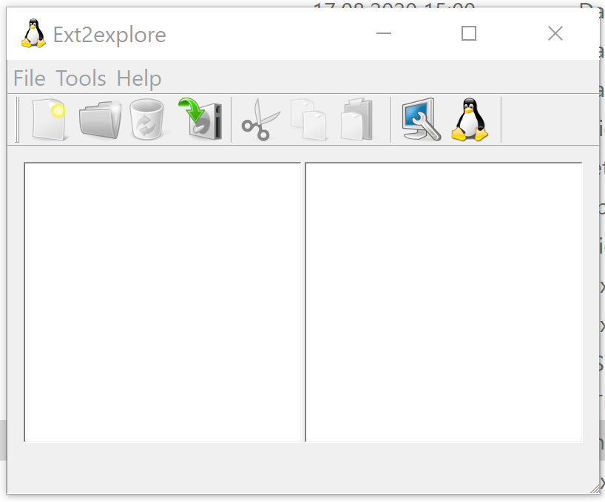Viewport: 605px width, 502px height.
Task: Open the Tools menu
Action: point(81,78)
